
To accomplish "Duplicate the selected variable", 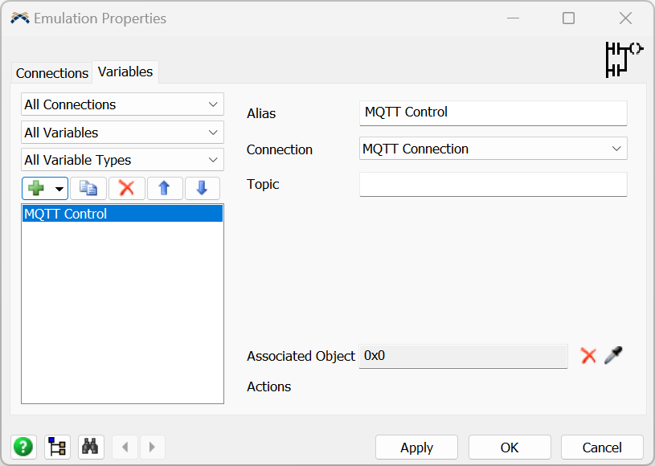I will 88,188.
